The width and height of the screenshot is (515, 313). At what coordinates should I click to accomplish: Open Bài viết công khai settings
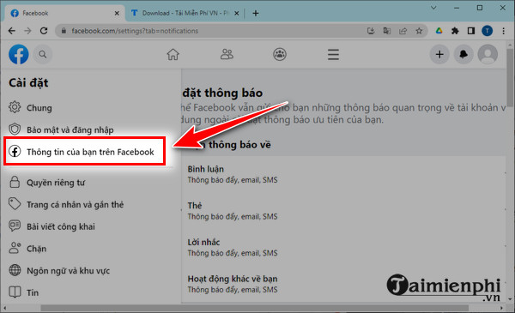(x=51, y=226)
